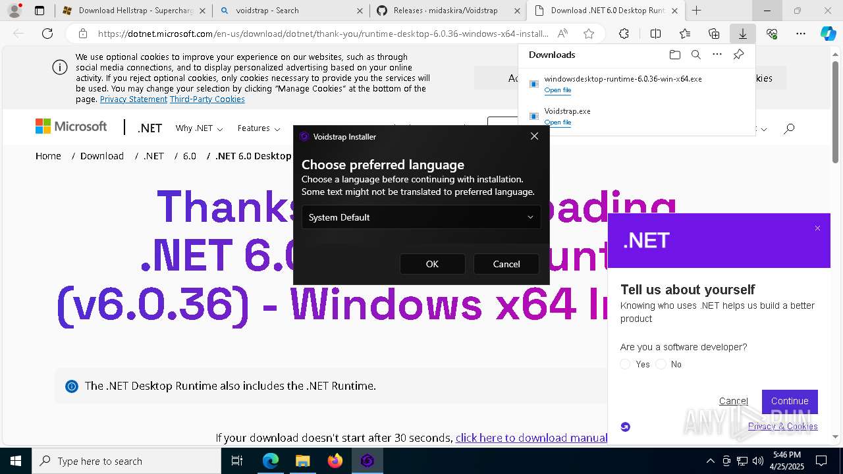This screenshot has width=843, height=474.
Task: Switch to Download Hellstrap tab
Action: coord(132,11)
